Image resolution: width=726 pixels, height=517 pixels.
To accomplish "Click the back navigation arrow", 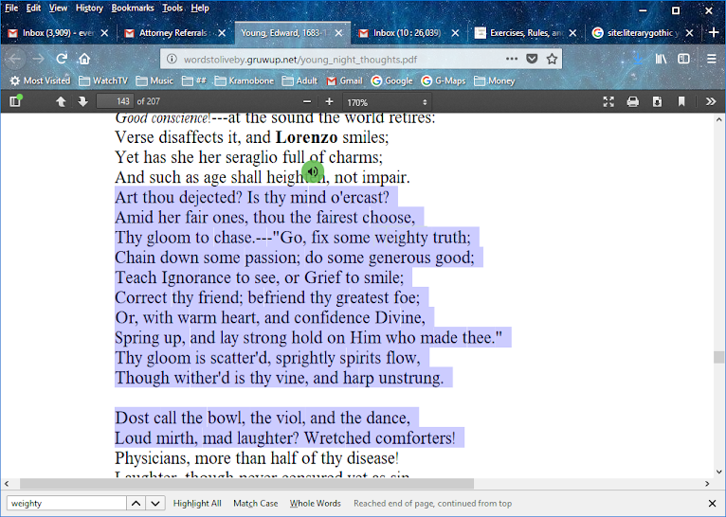I will pos(15,59).
